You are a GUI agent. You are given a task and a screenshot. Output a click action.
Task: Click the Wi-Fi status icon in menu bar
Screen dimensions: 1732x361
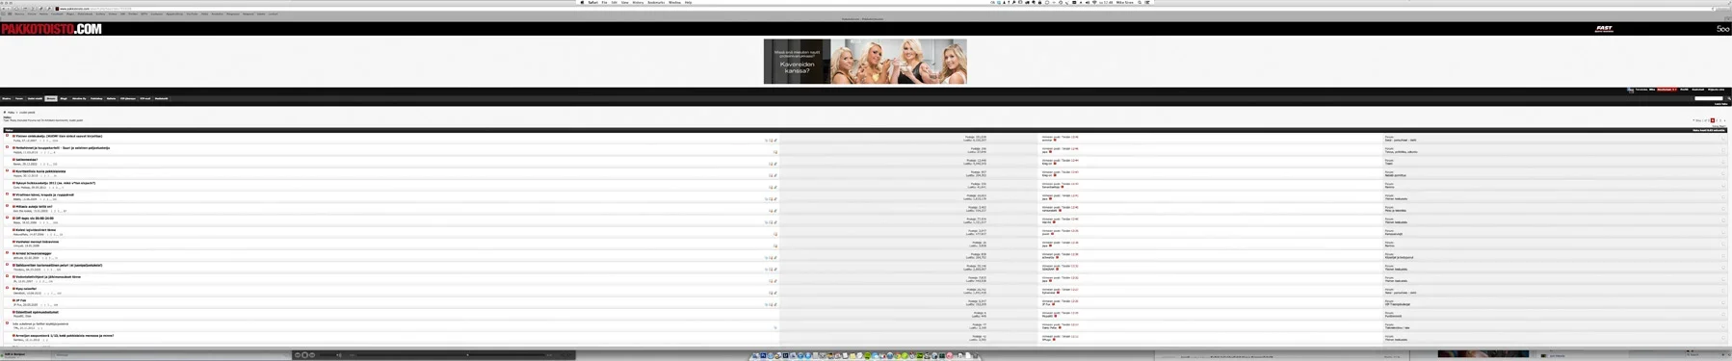pos(1094,2)
